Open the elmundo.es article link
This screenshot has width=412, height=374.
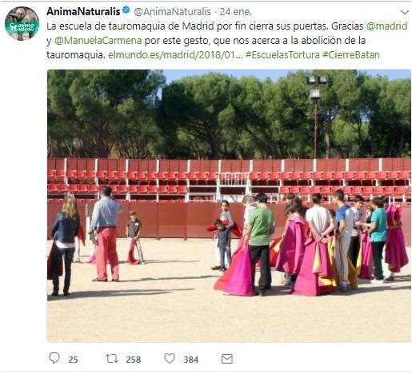click(175, 55)
